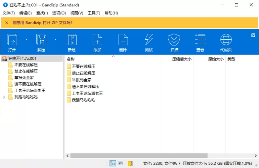The height and width of the screenshot is (168, 259).
Task: Click the Scan (扫描) shield icon
Action: 174,40
